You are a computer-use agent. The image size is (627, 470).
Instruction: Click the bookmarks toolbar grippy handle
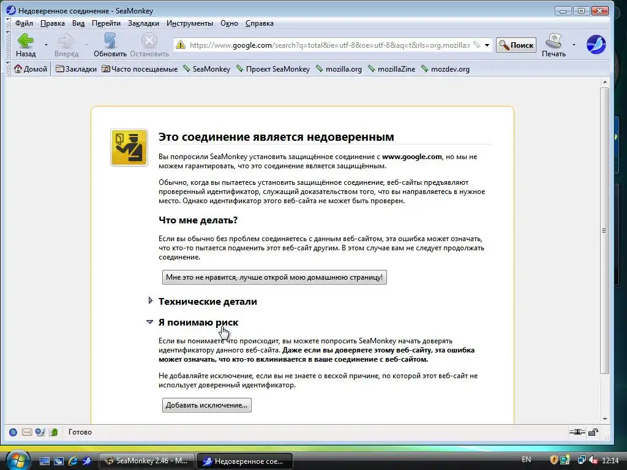pyautogui.click(x=7, y=69)
